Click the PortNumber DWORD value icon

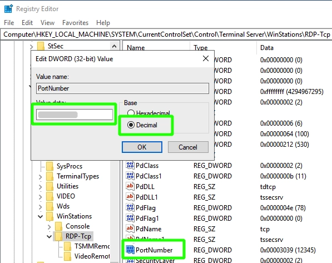[x=130, y=250]
